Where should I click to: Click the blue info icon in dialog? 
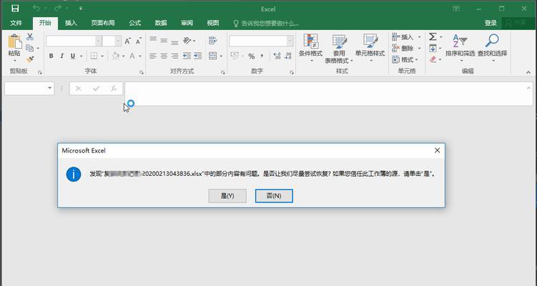(x=74, y=174)
